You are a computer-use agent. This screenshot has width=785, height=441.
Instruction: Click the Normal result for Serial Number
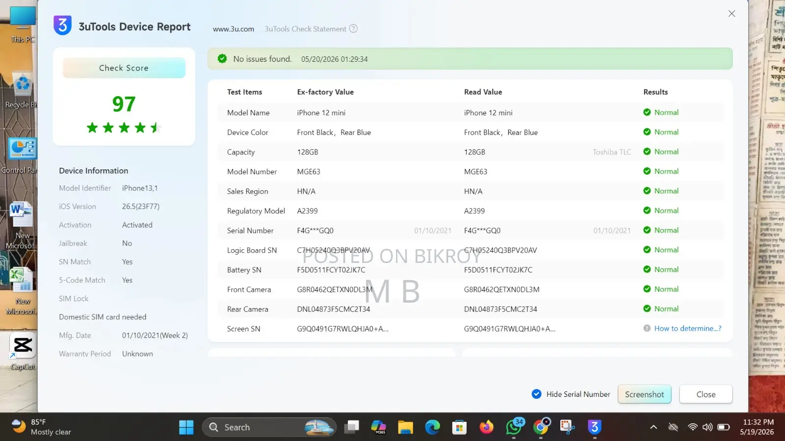(661, 230)
